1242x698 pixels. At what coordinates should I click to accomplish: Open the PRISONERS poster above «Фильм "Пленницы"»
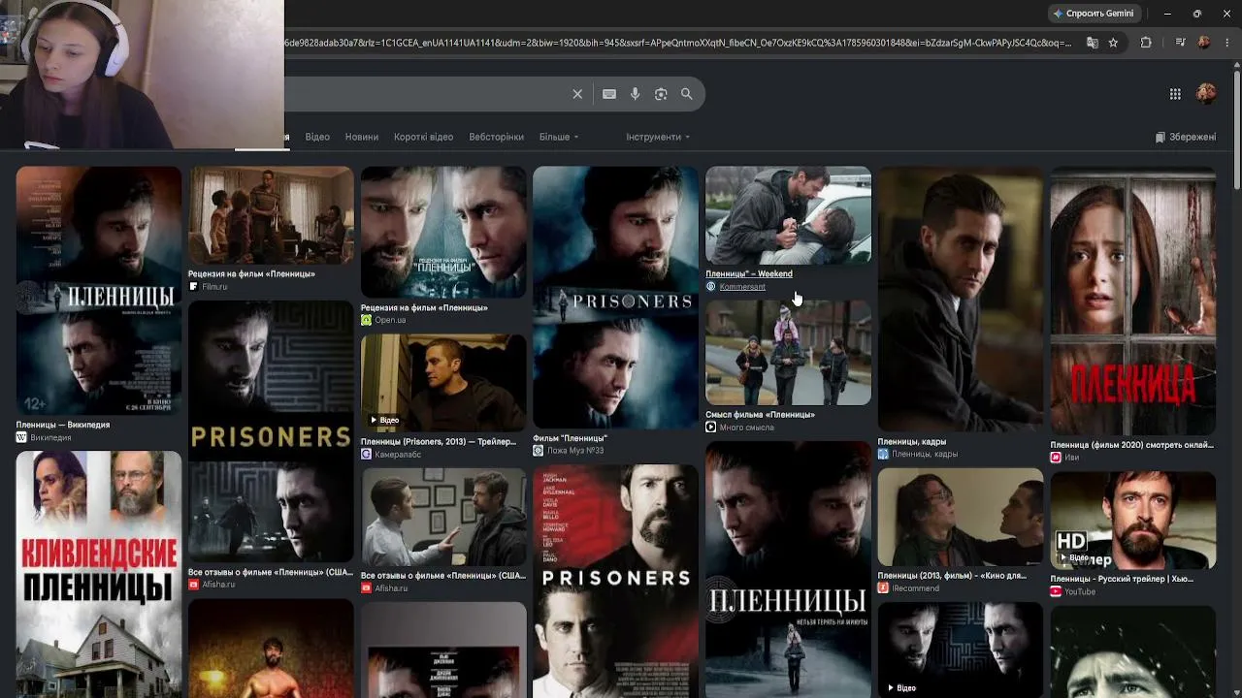pos(615,298)
